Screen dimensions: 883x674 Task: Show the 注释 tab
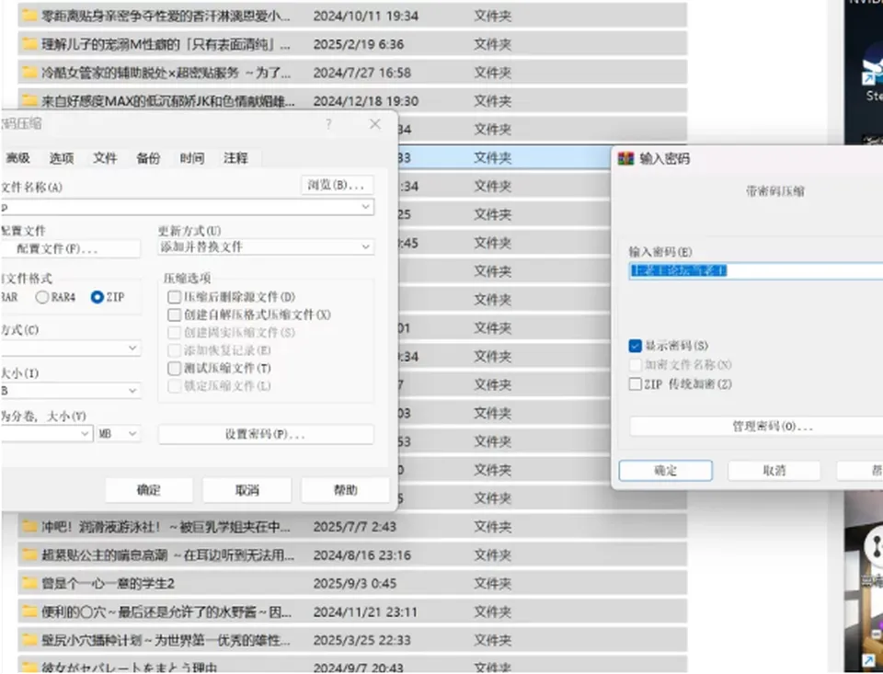[235, 158]
